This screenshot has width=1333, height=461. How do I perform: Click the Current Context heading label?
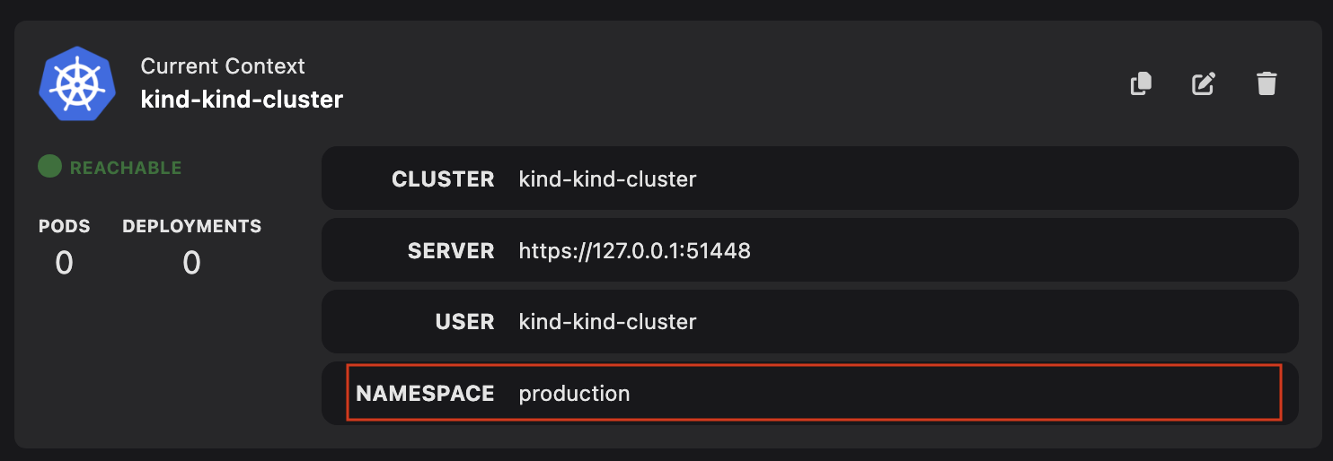tap(223, 66)
